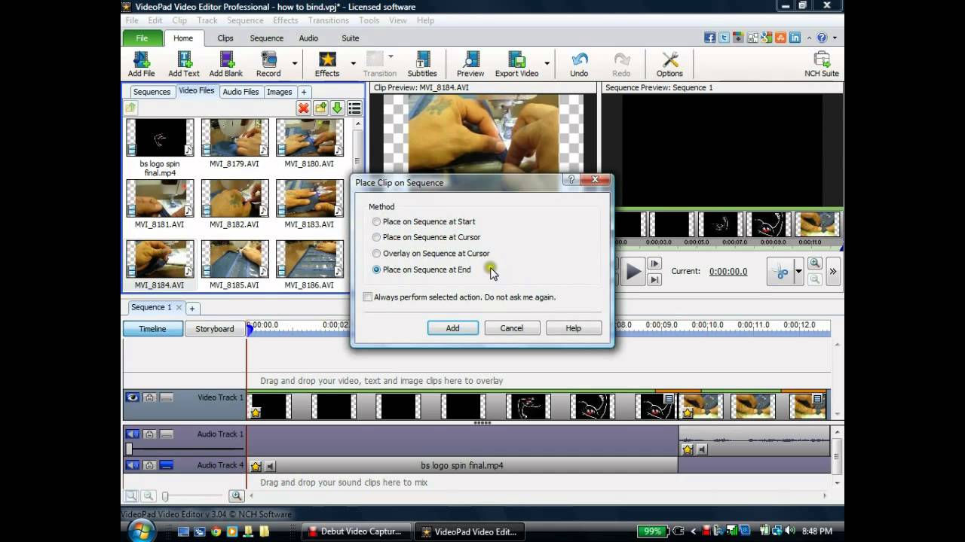The height and width of the screenshot is (542, 965).
Task: Click the Cancel button in dialog
Action: pos(511,328)
